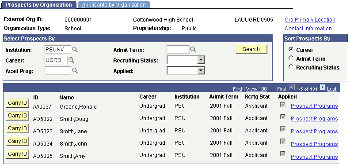Toggle the Applied checkbox for Smith,Amy
Image resolution: width=350 pixels, height=168 pixels.
click(283, 153)
